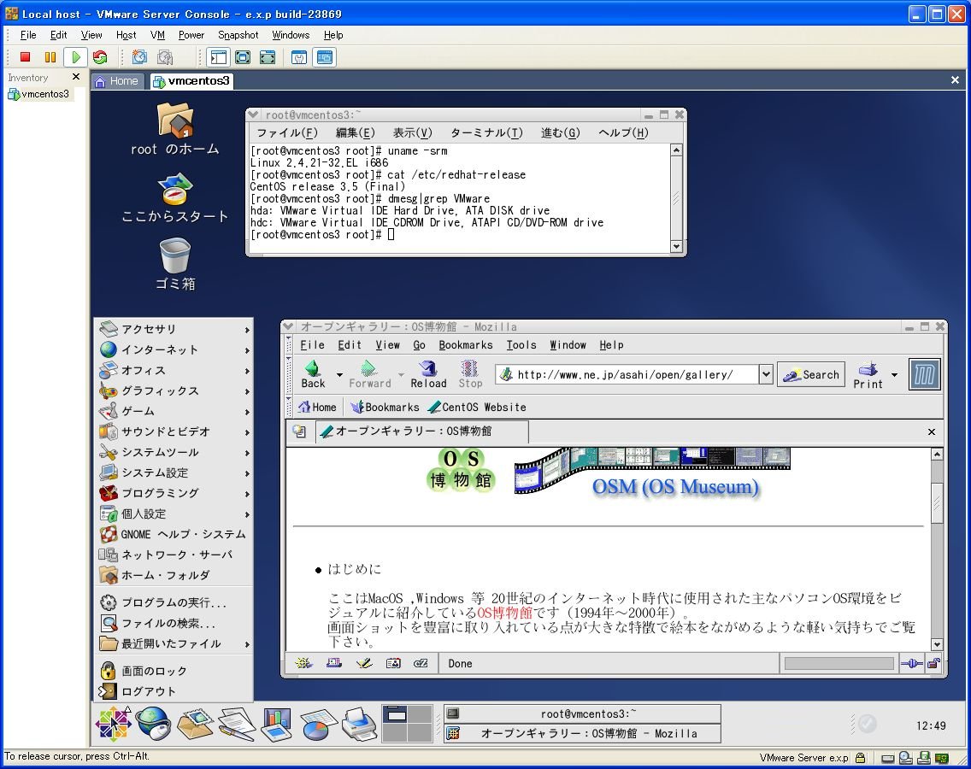Open the trash can desktop icon
This screenshot has width=971, height=769.
(x=175, y=264)
